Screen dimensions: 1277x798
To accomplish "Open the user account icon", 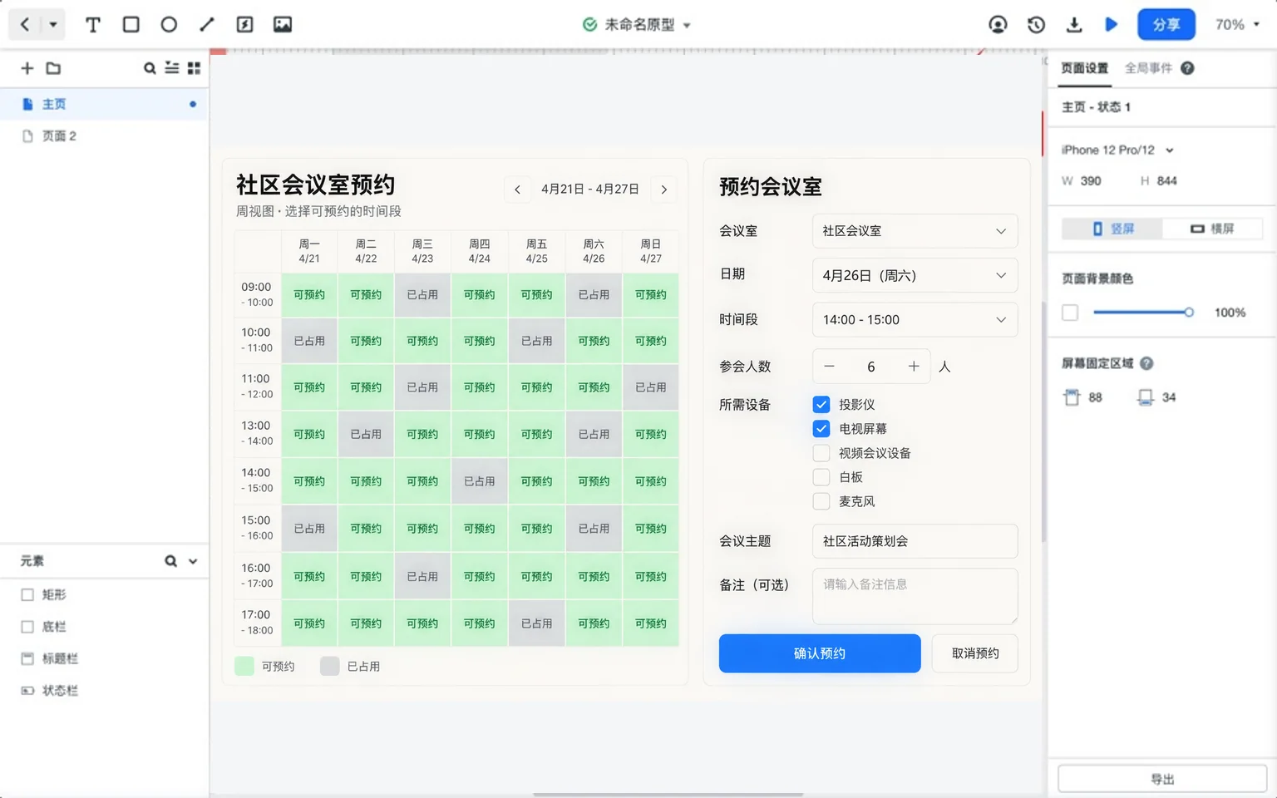I will [998, 25].
